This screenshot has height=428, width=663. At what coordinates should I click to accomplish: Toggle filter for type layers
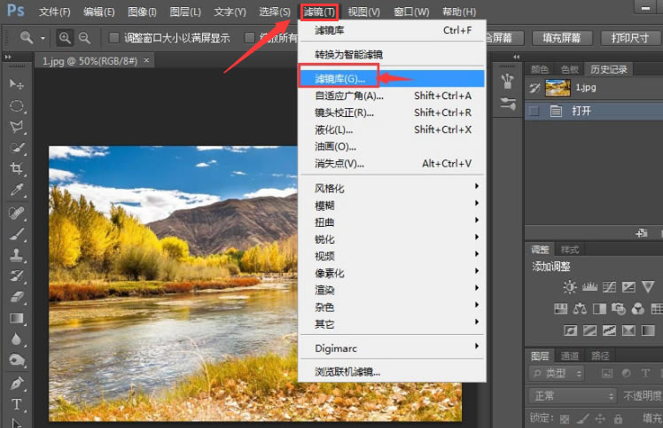pyautogui.click(x=645, y=373)
